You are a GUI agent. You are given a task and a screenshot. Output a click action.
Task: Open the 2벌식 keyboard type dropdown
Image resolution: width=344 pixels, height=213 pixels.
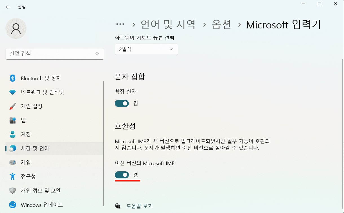(x=146, y=49)
